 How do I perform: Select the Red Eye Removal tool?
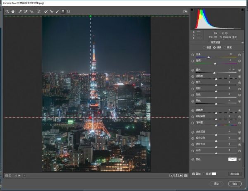tap(52, 12)
